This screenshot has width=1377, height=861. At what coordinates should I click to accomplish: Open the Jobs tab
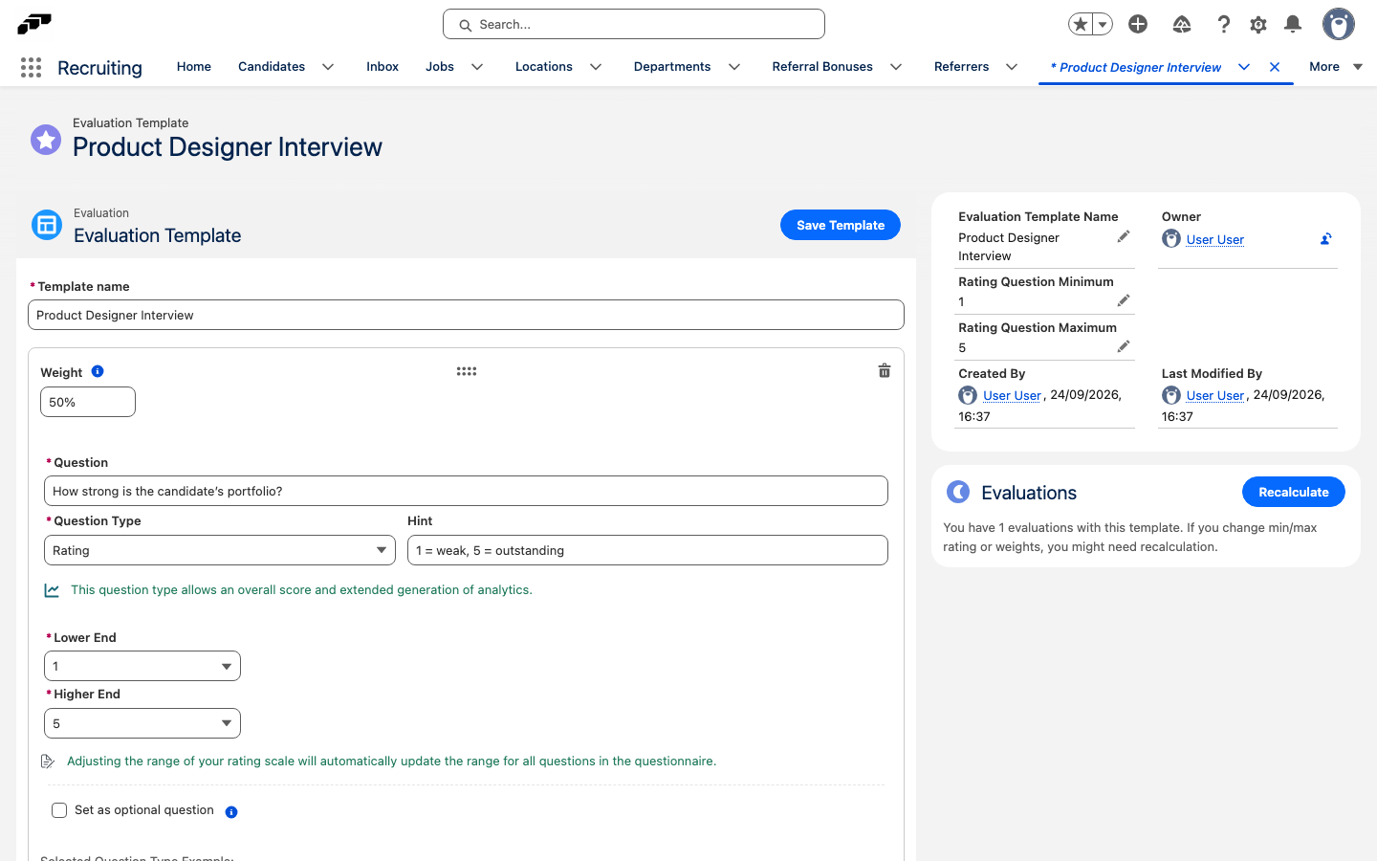point(440,67)
